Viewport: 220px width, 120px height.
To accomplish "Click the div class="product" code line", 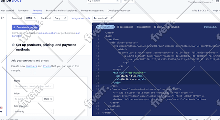I will coord(124,43).
